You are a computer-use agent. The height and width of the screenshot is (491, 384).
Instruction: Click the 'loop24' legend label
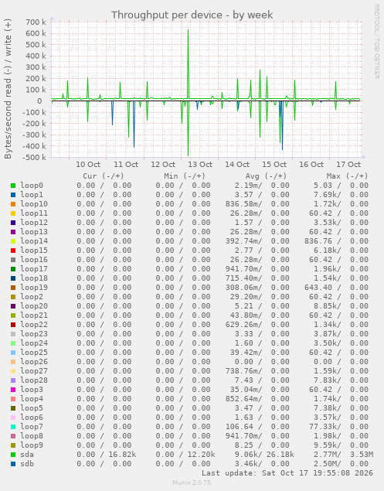pos(34,343)
